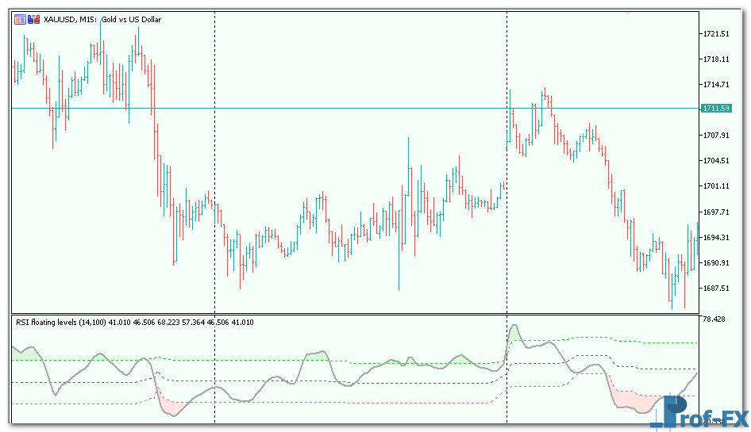The height and width of the screenshot is (432, 751).
Task: Click the tall candle wick near chart center
Action: 408,159
